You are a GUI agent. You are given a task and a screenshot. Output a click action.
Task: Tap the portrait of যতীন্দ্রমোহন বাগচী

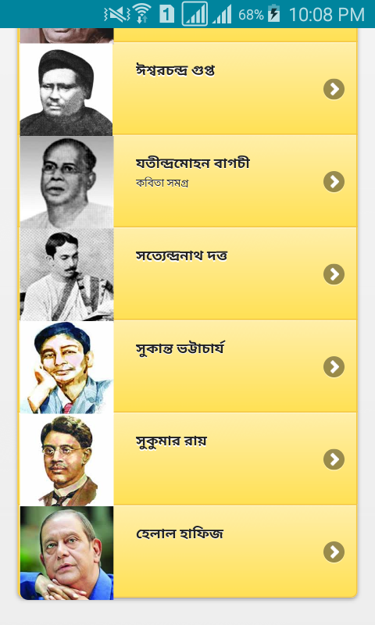pos(66,182)
